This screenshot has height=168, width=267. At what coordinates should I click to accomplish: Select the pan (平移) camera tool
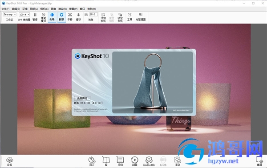pyautogui.click(x=70, y=17)
